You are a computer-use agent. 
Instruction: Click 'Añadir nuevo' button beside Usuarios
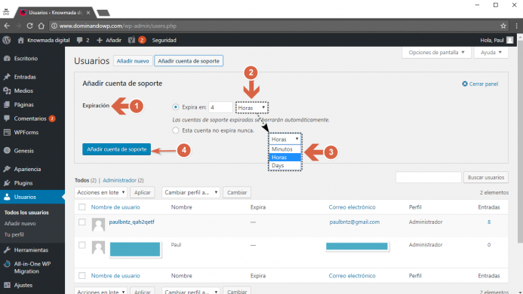(x=133, y=61)
